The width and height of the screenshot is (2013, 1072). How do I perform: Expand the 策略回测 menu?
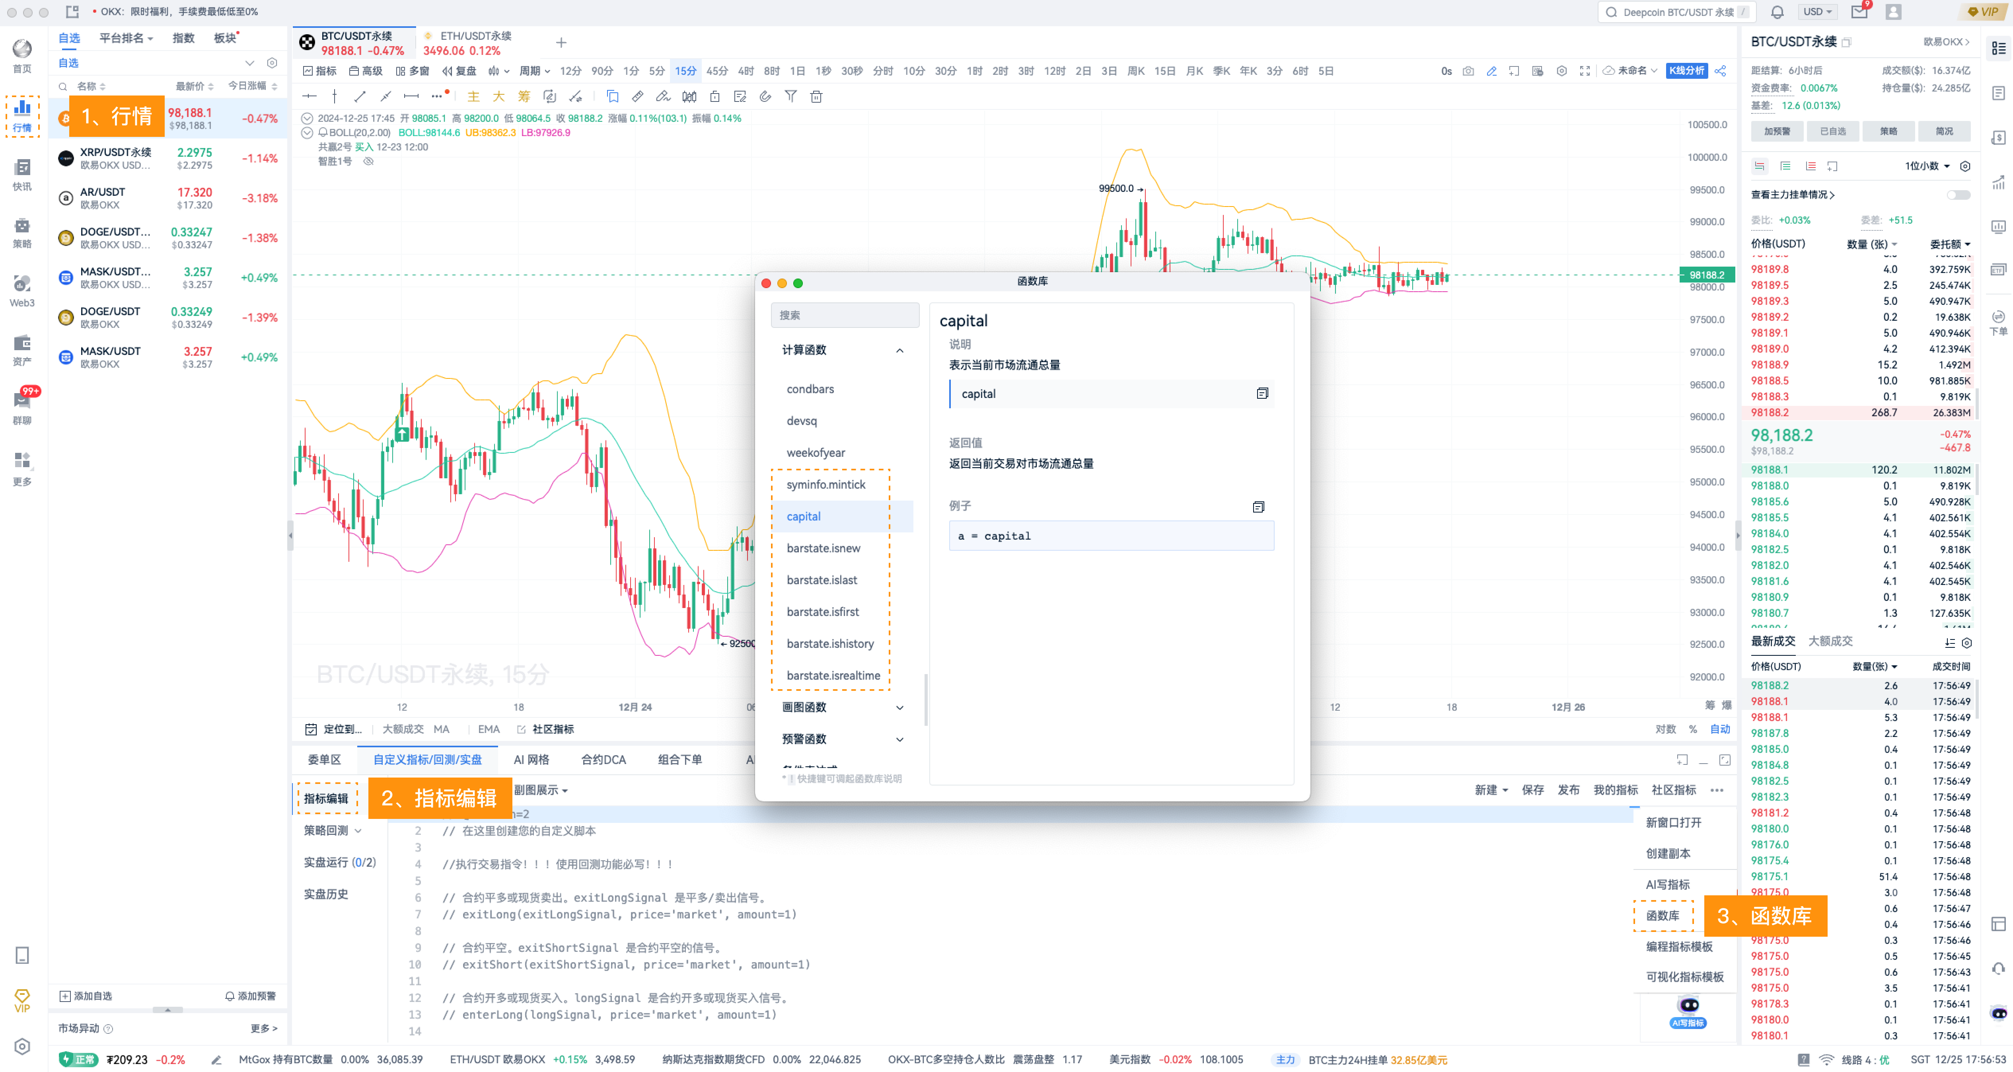pyautogui.click(x=333, y=830)
